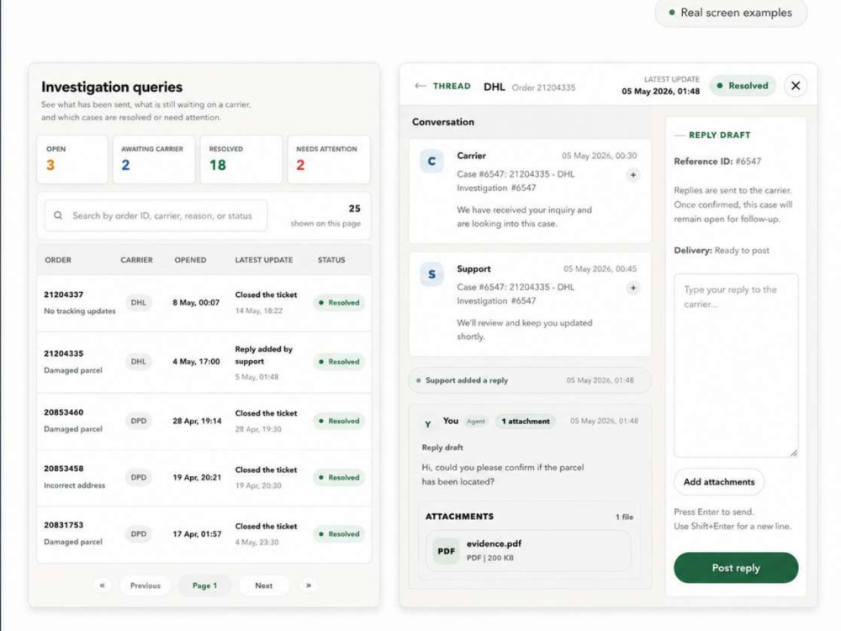Screen dimensions: 841x631
Task: Open the Support avatar S icon
Action: tap(431, 274)
